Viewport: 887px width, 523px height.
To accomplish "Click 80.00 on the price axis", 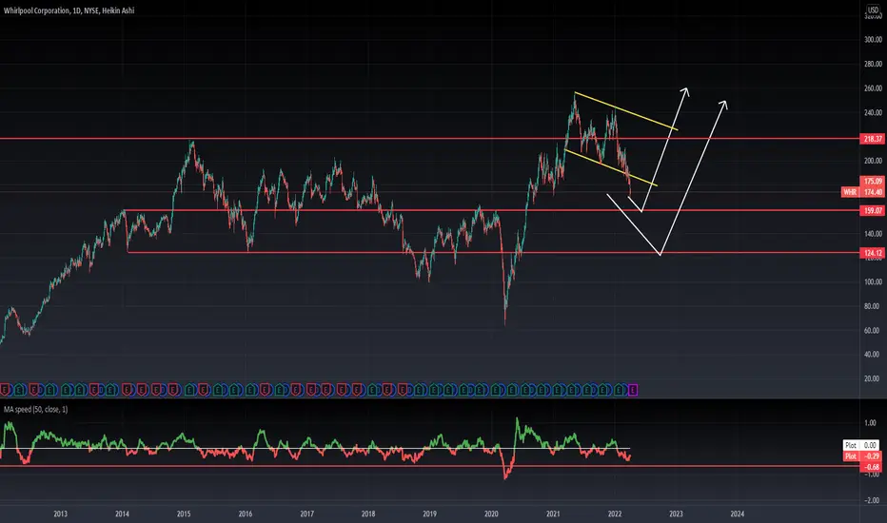I will (874, 306).
